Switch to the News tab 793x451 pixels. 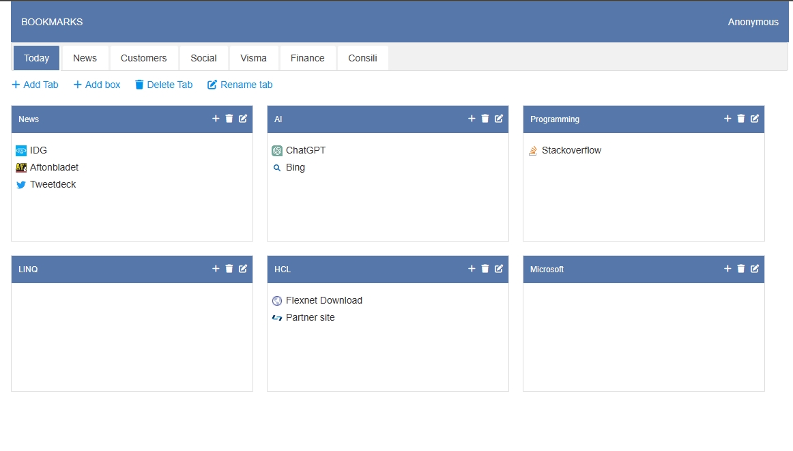coord(85,58)
